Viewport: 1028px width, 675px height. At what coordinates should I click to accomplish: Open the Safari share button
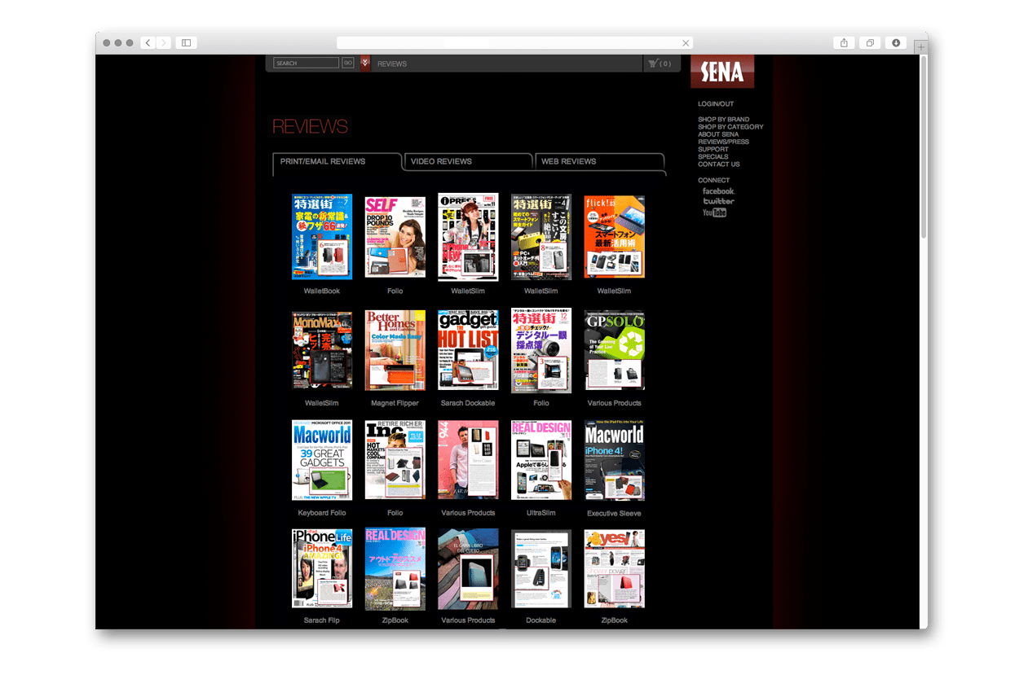pyautogui.click(x=845, y=42)
